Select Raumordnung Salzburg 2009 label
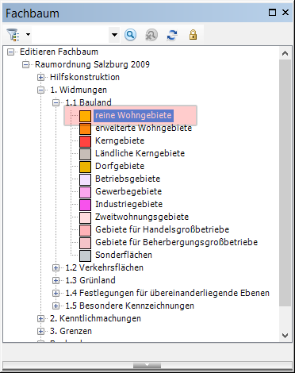This screenshot has width=295, height=373. click(x=92, y=64)
